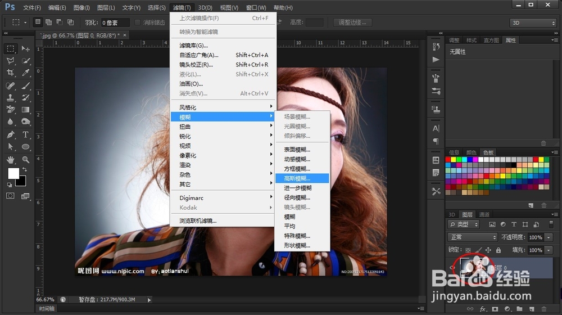The height and width of the screenshot is (315, 562).
Task: Choose 径向模糊 radial blur
Action: pos(302,197)
